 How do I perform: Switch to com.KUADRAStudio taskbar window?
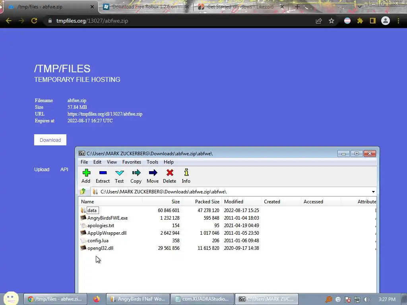202,299
